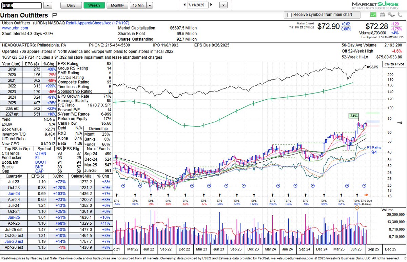The width and height of the screenshot is (407, 262).
Task: Click the EPS +68% arrow marker
Action: tap(357, 195)
